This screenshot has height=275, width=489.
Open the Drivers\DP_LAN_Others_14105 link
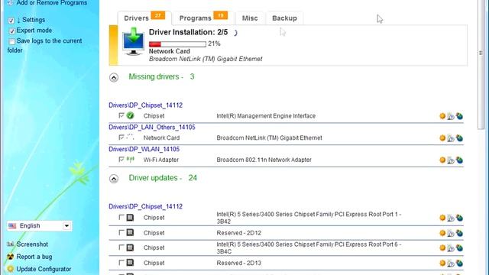point(152,128)
